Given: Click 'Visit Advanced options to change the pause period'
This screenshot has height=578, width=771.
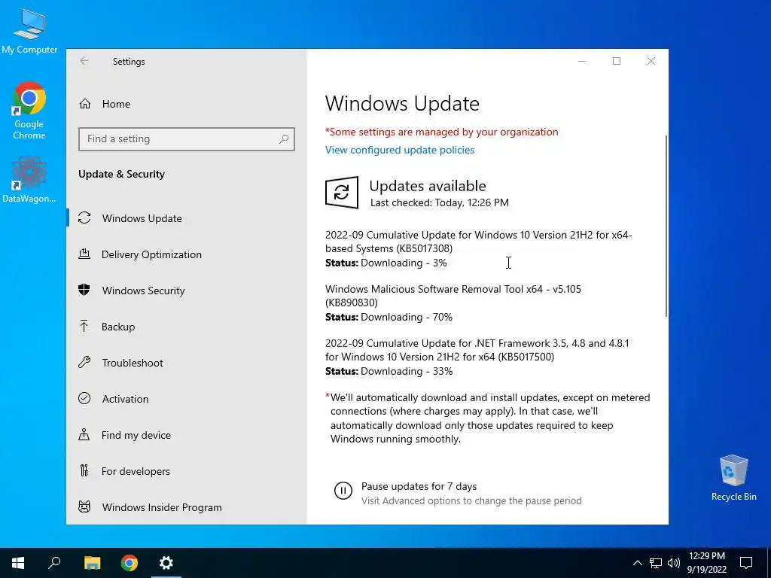Looking at the screenshot, I should tap(471, 500).
